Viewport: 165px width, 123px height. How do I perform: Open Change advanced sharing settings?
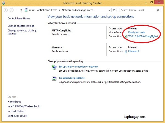pyautogui.click(x=22, y=32)
